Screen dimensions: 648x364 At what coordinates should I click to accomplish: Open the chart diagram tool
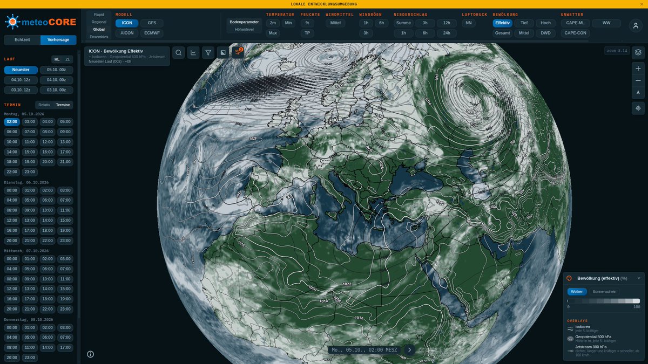[193, 52]
